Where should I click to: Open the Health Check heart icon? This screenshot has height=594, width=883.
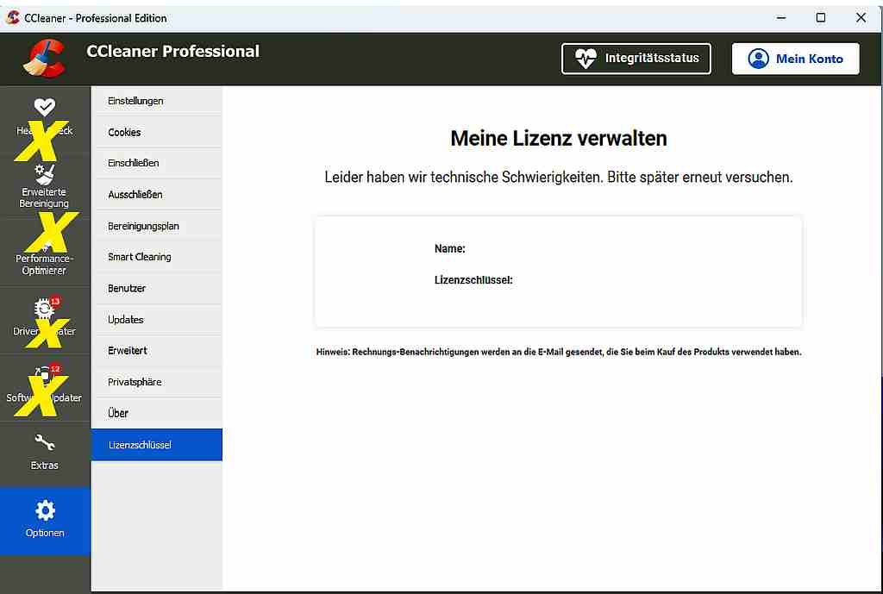pyautogui.click(x=45, y=107)
